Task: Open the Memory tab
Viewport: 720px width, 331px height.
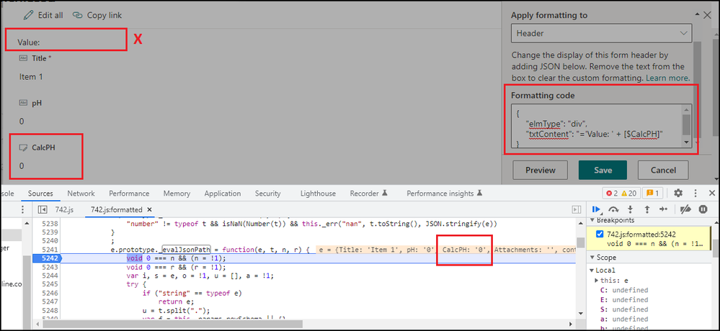Action: [x=177, y=194]
